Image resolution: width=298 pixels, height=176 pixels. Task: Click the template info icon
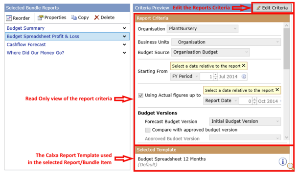coord(283,161)
